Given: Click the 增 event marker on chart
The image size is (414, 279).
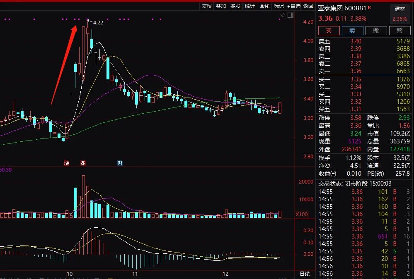Looking at the screenshot, I should (66, 163).
